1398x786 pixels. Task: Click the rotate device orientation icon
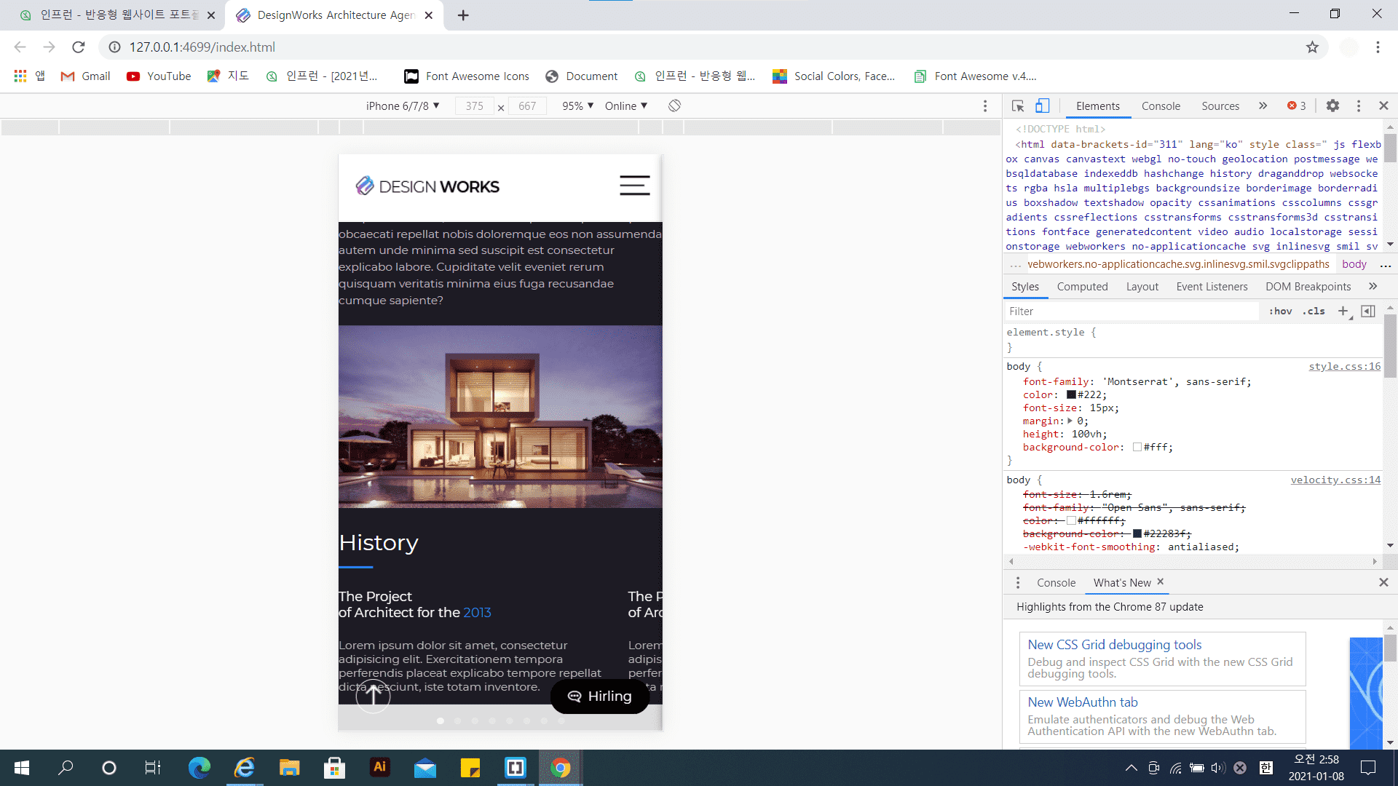(674, 106)
